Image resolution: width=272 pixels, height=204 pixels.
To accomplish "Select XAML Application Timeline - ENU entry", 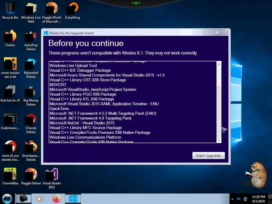I will pos(104,104).
